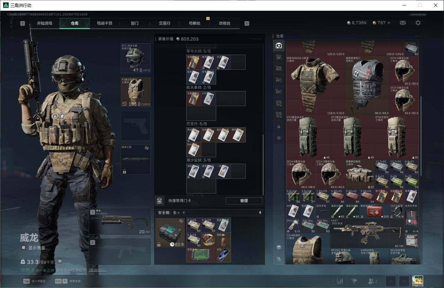Open the 野牛 primary weapon slot
Viewport: 444px width, 288px height.
pos(120,222)
